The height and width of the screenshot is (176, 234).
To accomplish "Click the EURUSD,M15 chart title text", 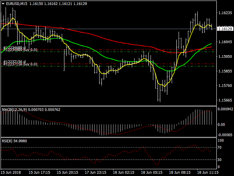I will (16, 4).
